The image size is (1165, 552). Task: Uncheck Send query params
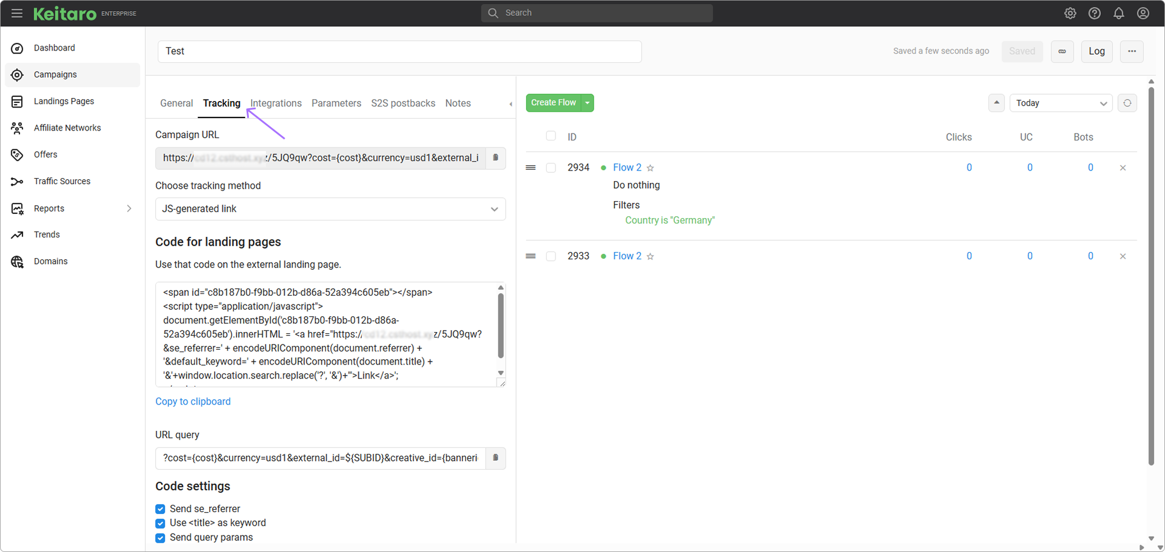160,538
